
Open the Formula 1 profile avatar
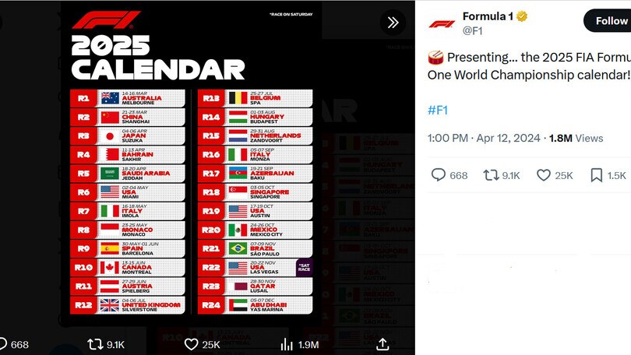click(x=442, y=23)
